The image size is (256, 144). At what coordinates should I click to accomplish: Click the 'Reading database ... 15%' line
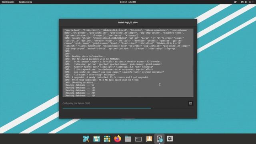coord(80,90)
